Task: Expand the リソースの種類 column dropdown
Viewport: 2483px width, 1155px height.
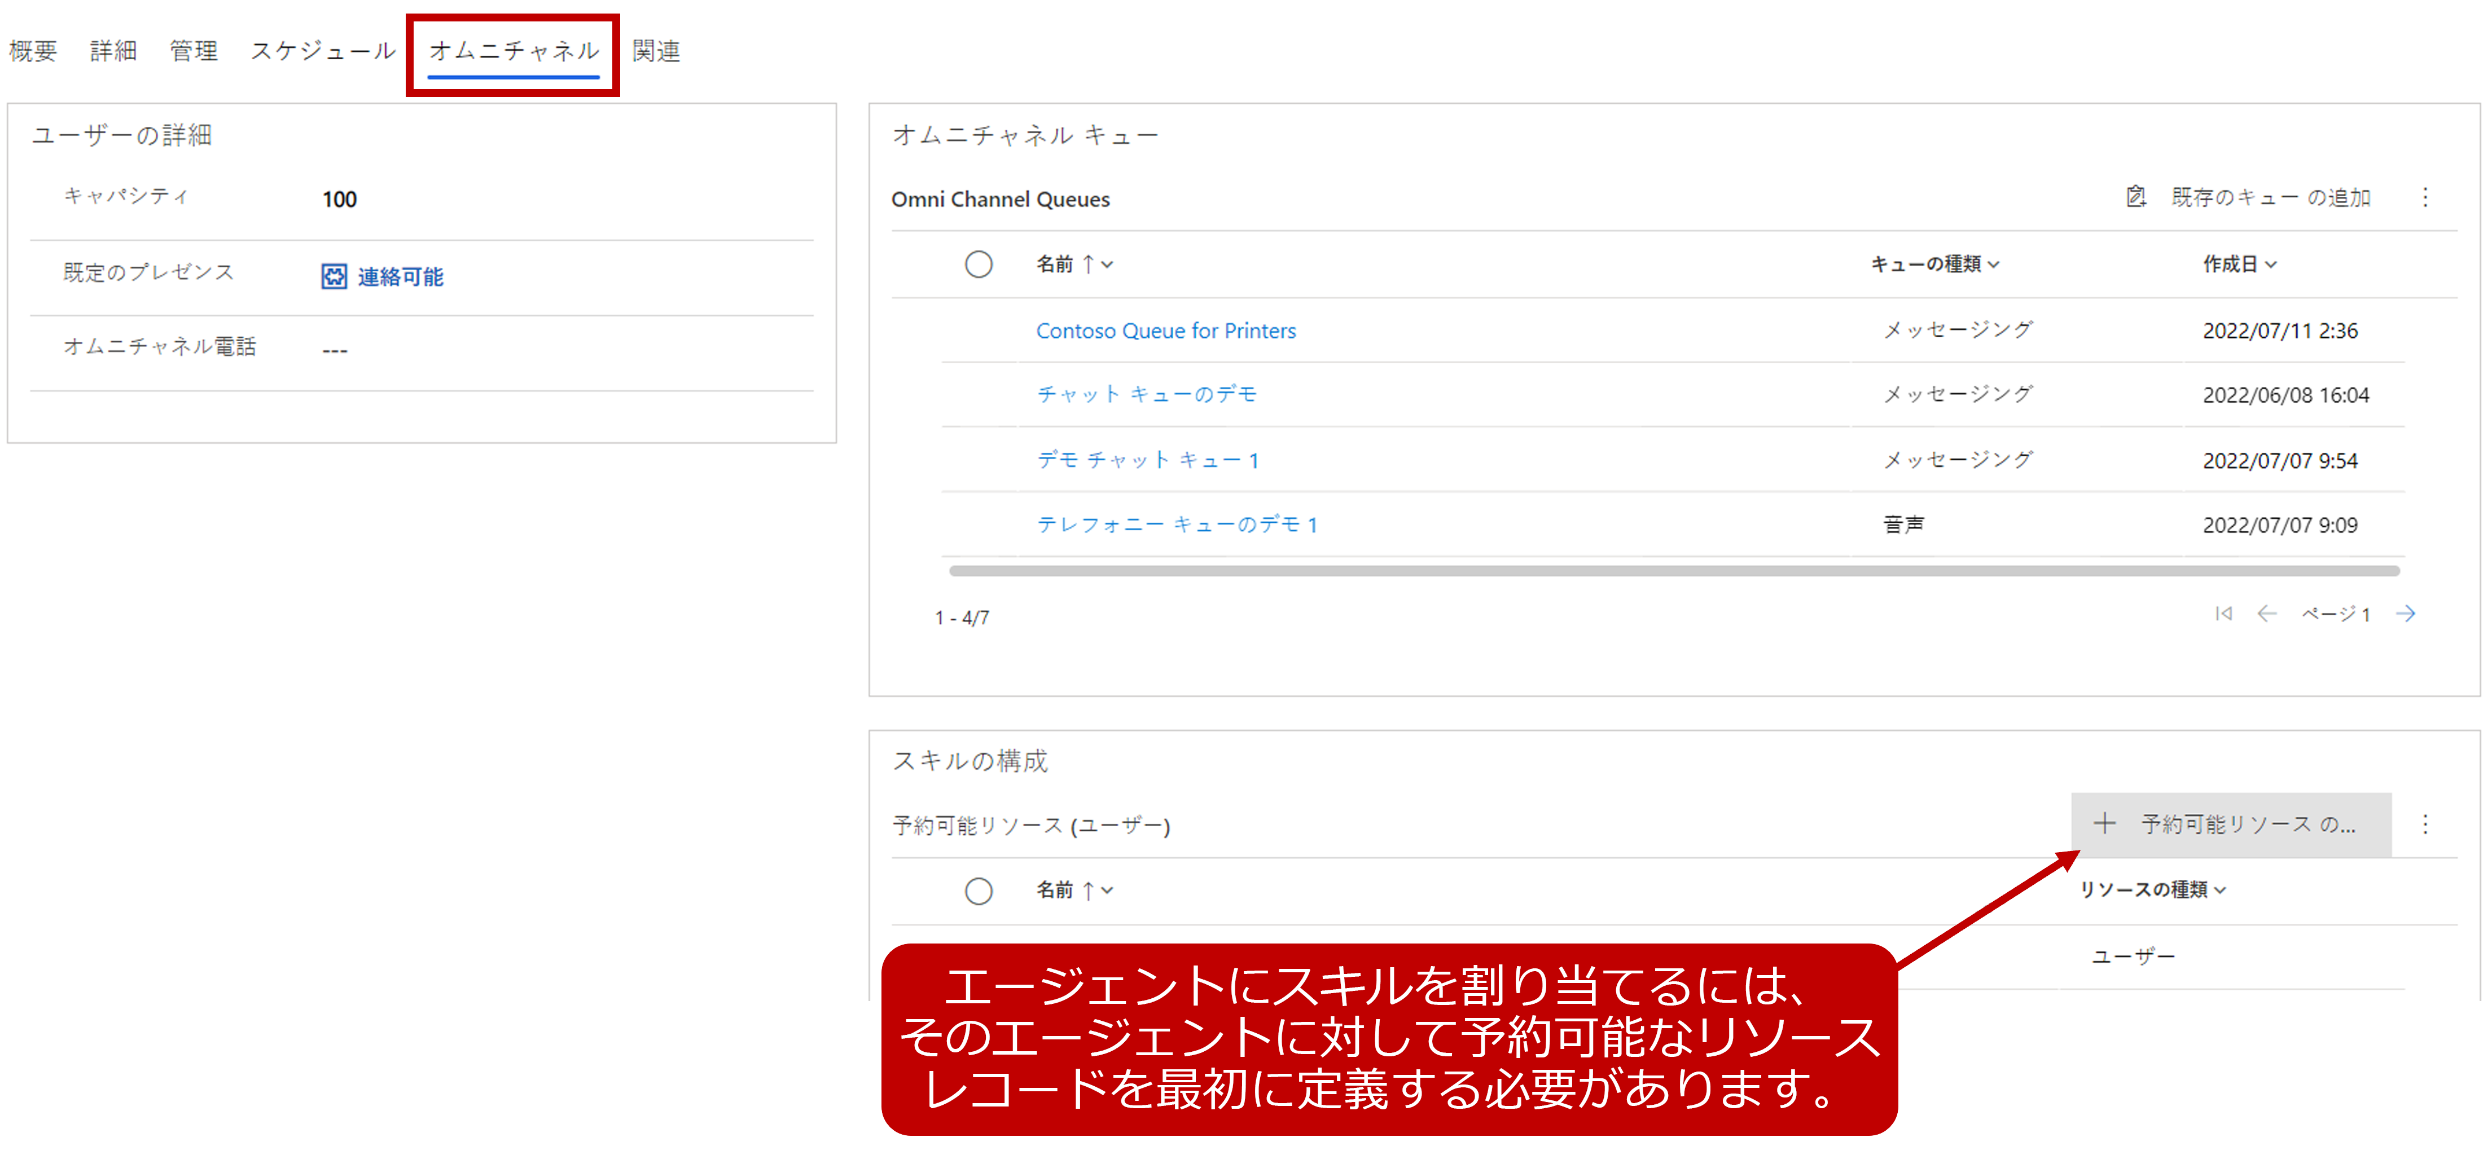Action: (2221, 891)
